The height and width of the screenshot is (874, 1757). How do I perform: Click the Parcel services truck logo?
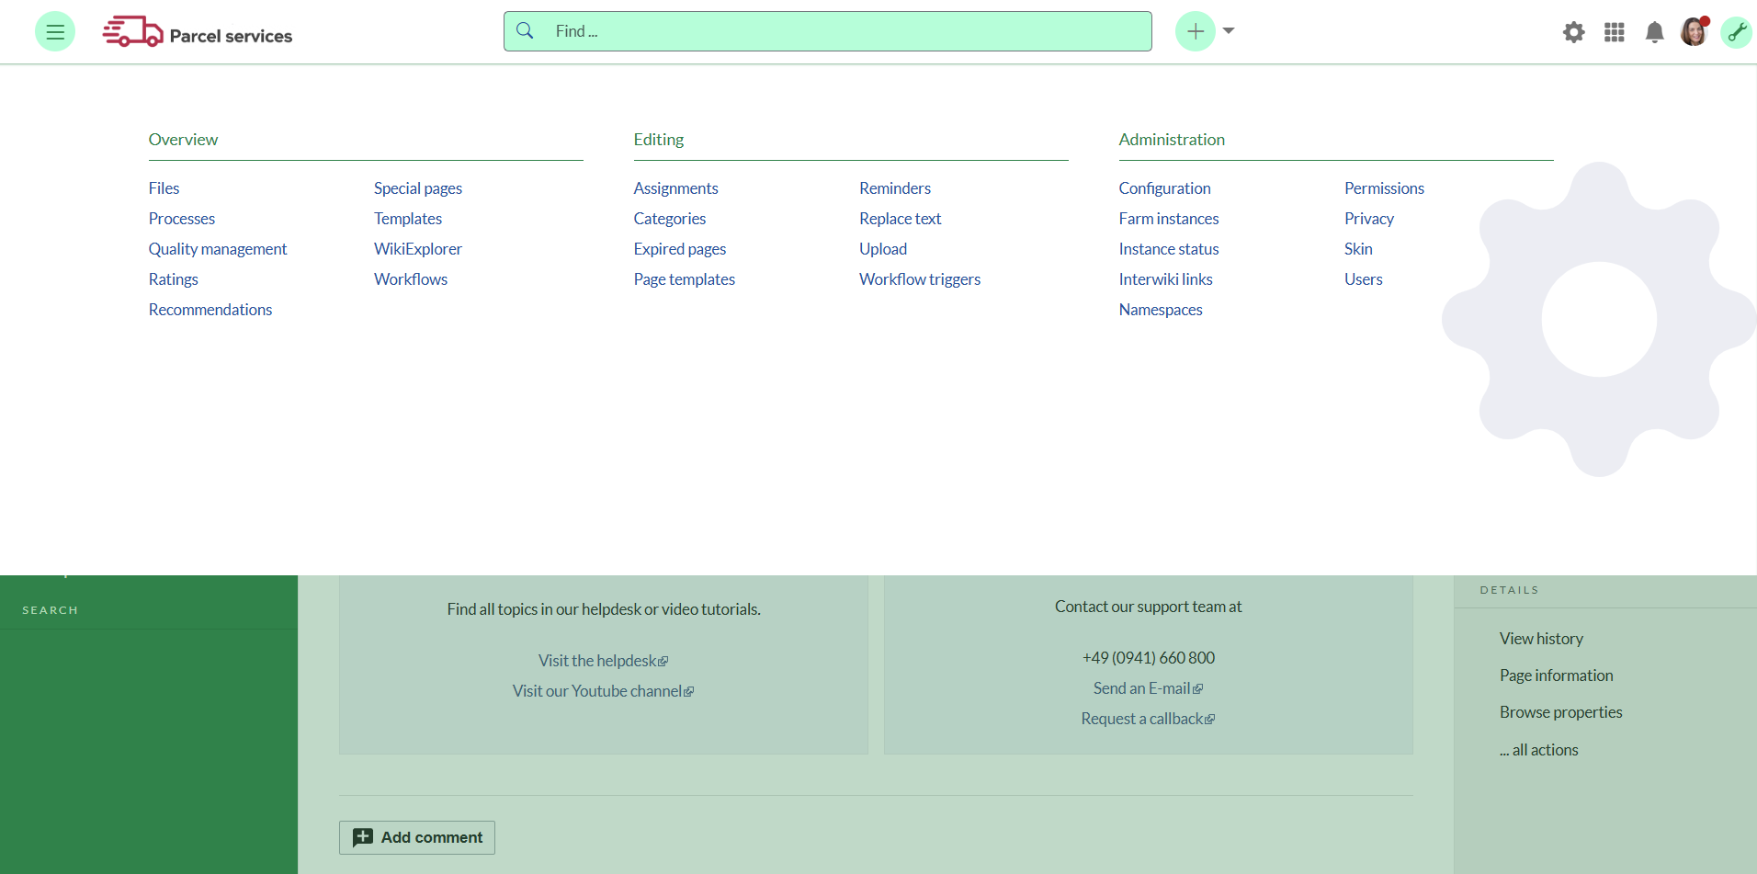click(x=132, y=32)
